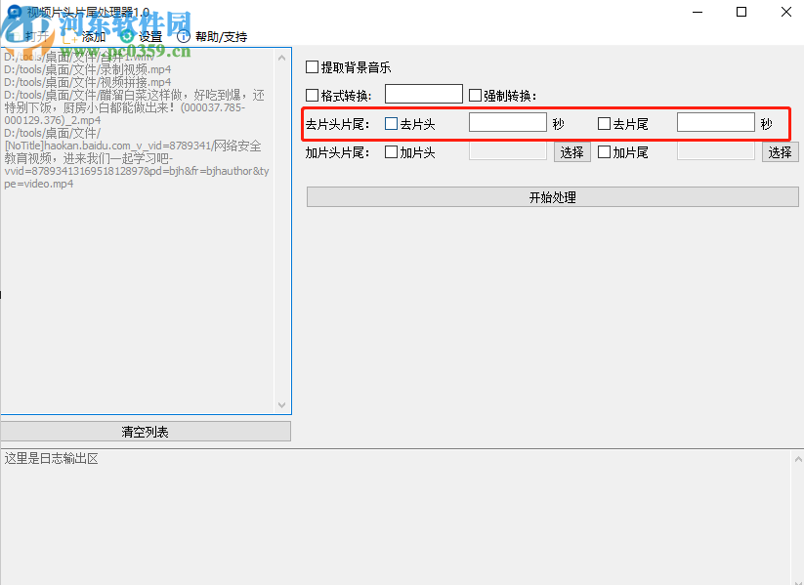Minimize the application window
The image size is (804, 585).
(x=698, y=12)
